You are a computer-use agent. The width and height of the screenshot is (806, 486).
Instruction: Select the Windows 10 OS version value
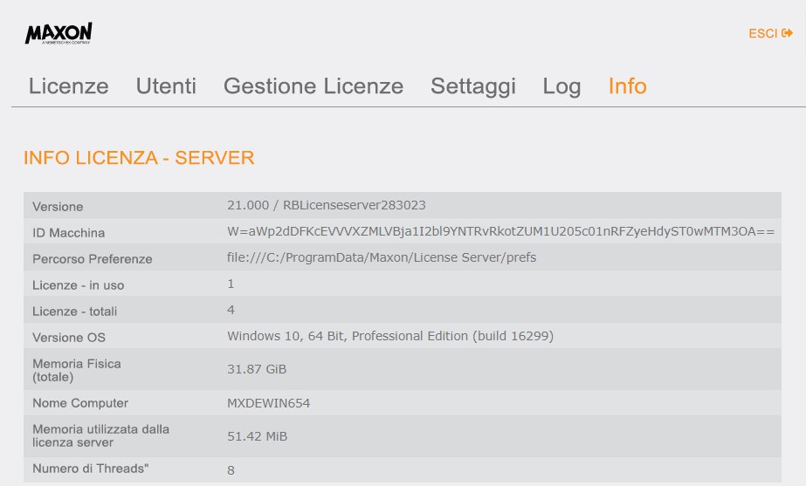click(x=390, y=336)
